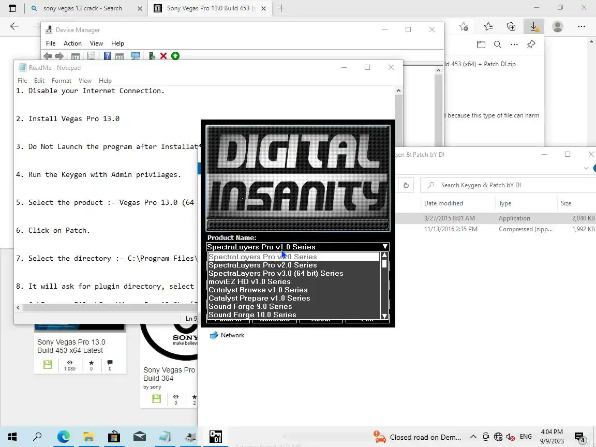596x447 pixels.
Task: Select Catalyst Prepare v1.0 Series
Action: click(x=294, y=299)
